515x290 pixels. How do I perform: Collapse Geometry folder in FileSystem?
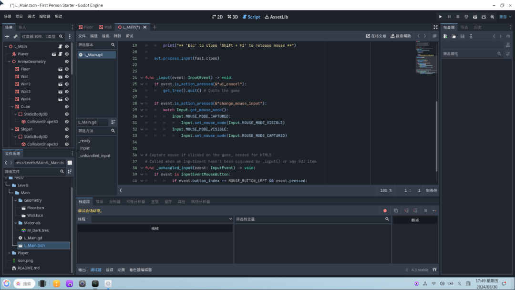[15, 200]
